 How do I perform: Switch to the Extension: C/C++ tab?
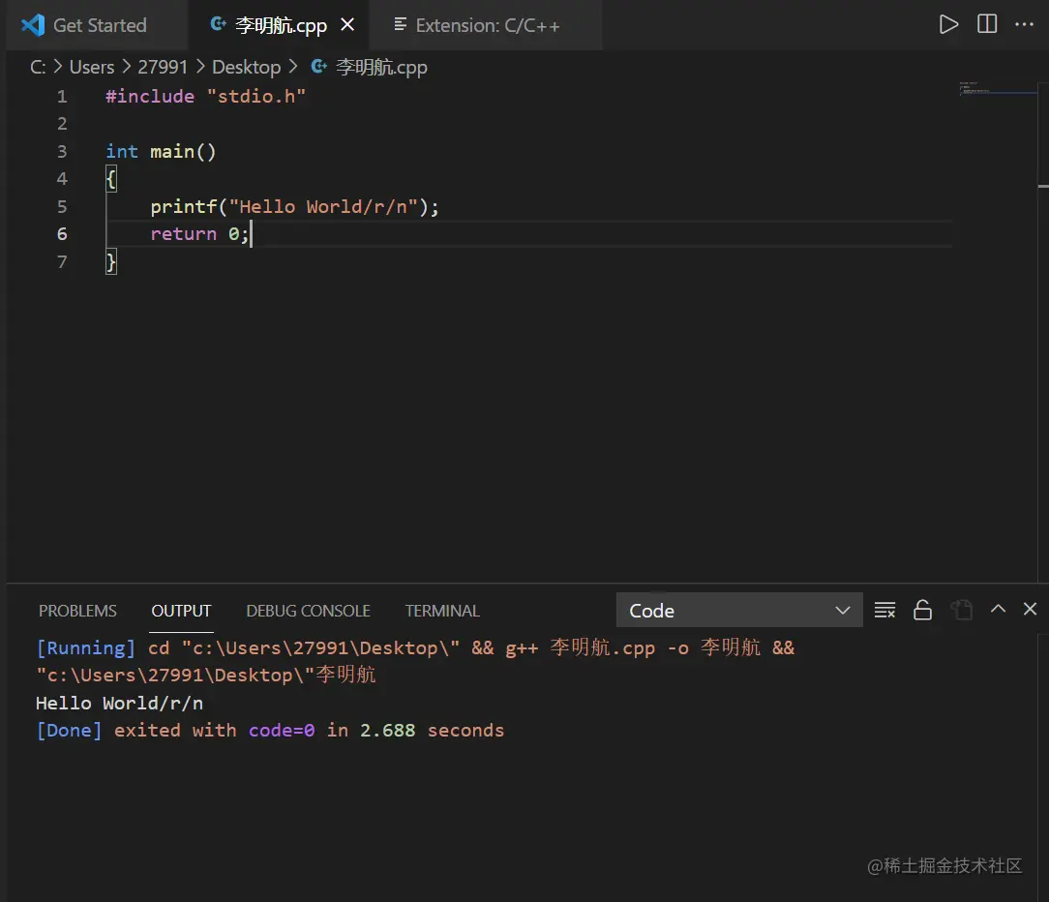coord(487,25)
